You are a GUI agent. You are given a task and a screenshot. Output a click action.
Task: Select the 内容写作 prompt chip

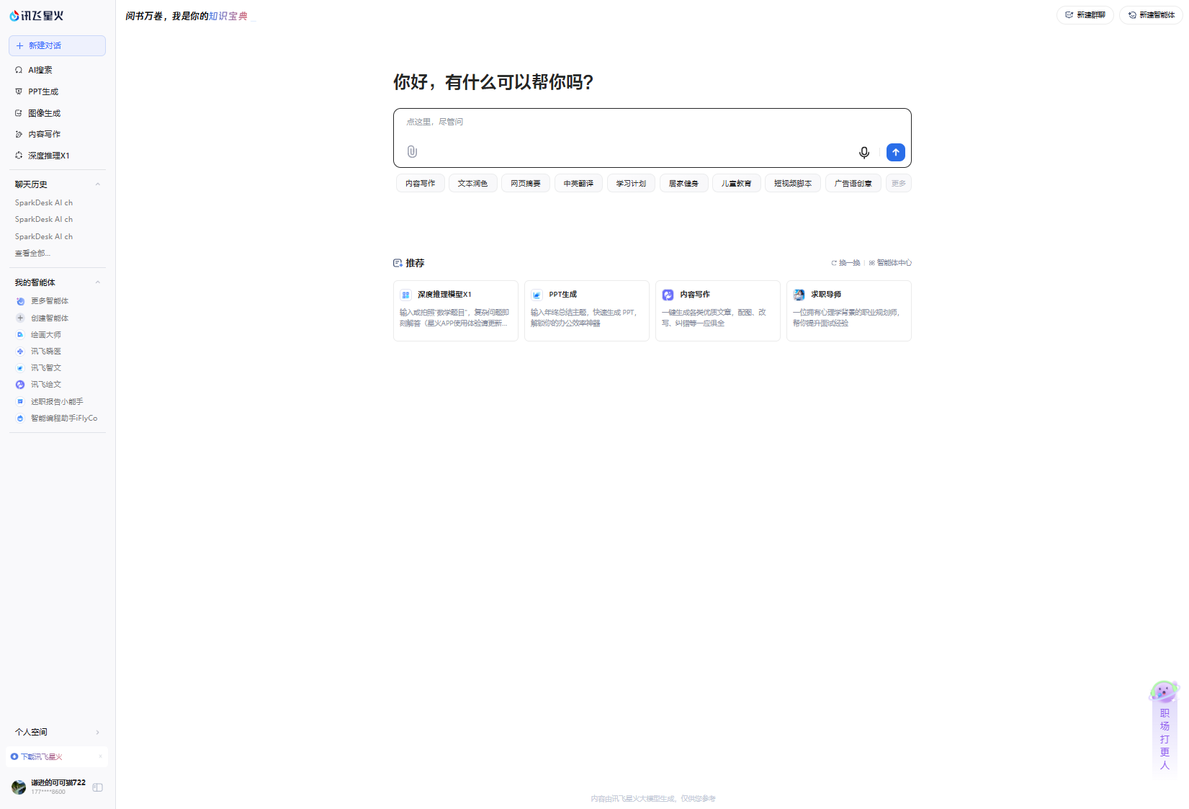coord(421,183)
